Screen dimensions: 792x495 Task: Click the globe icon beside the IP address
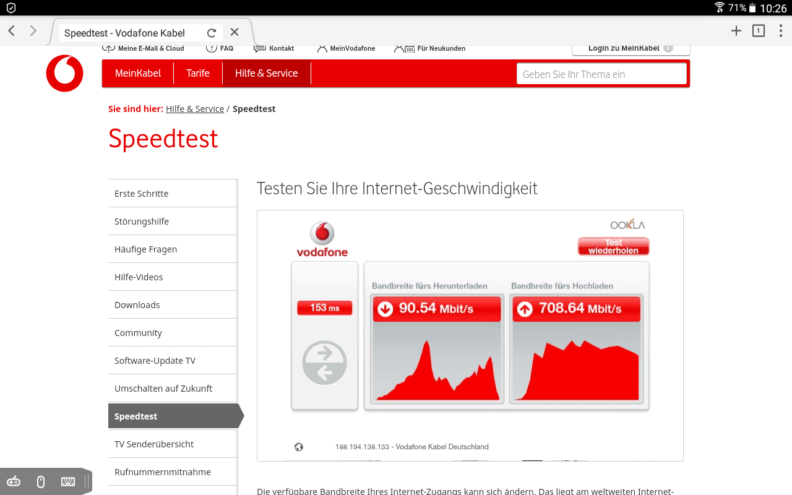point(299,447)
